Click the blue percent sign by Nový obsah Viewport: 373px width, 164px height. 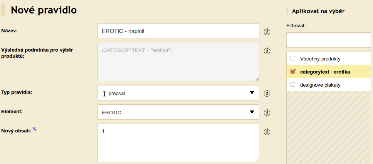pyautogui.click(x=35, y=129)
